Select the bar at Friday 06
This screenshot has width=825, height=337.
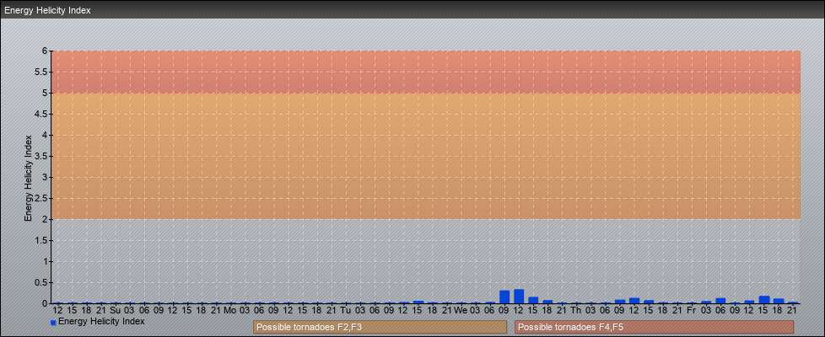tap(721, 302)
